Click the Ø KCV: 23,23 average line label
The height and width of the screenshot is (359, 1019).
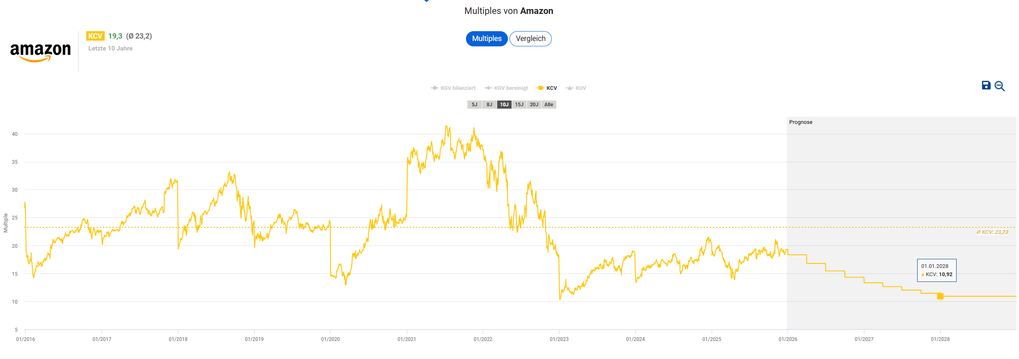992,232
